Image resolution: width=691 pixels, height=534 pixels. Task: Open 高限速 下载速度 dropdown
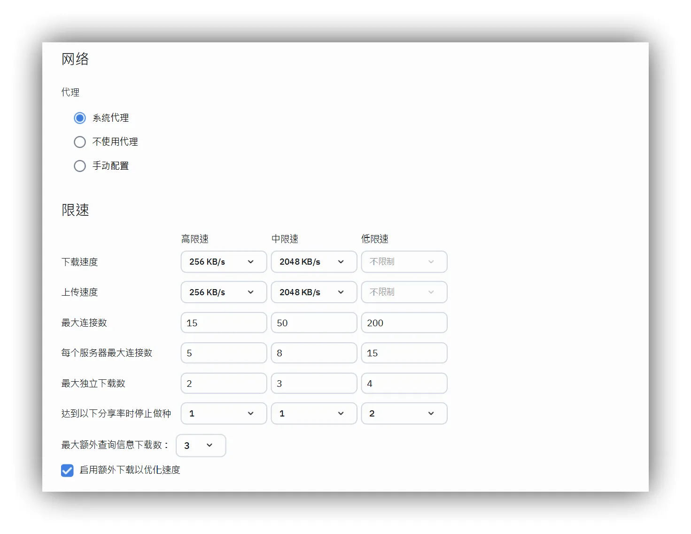pyautogui.click(x=224, y=262)
